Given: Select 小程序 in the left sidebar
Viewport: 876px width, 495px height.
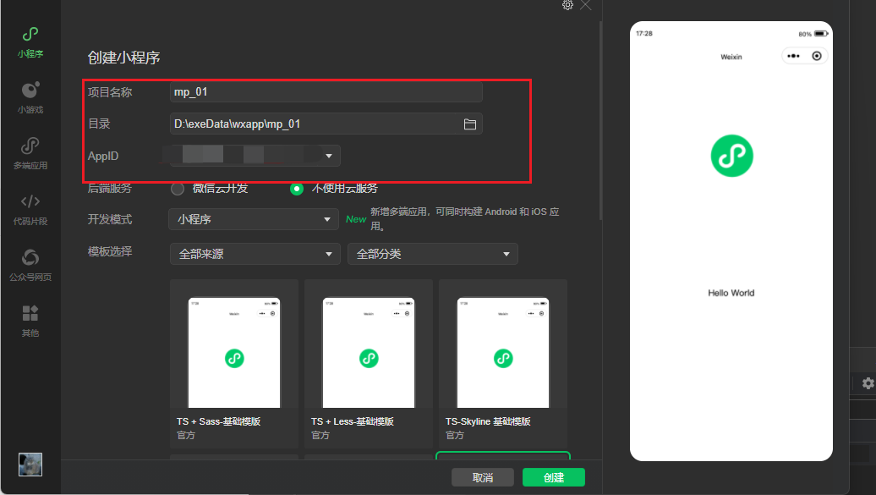Looking at the screenshot, I should pyautogui.click(x=30, y=42).
